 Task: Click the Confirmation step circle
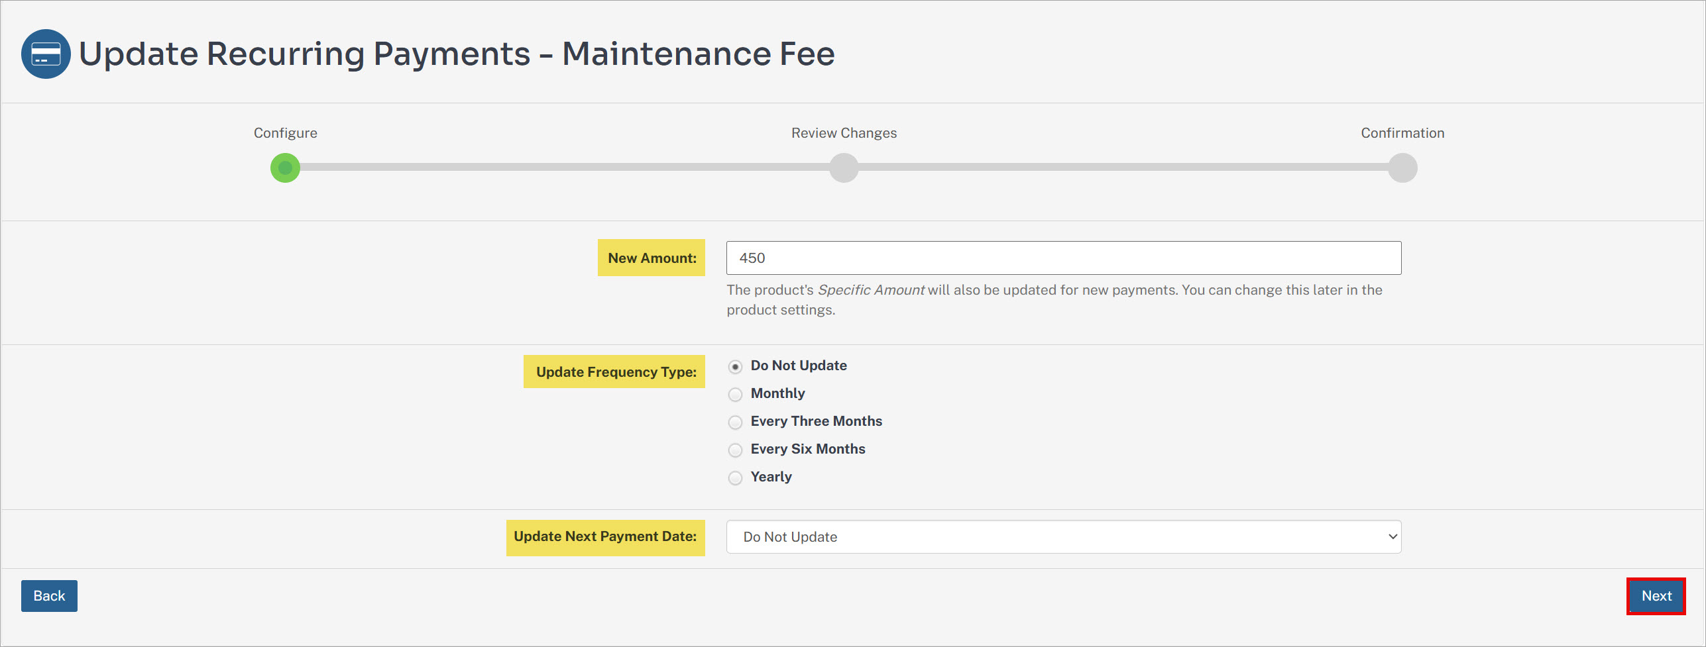[x=1402, y=168]
